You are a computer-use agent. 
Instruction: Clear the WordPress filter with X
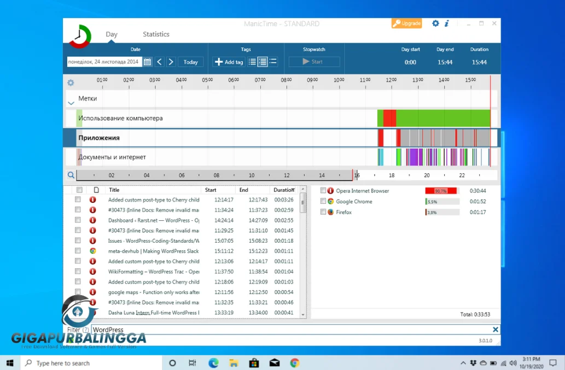pyautogui.click(x=495, y=330)
